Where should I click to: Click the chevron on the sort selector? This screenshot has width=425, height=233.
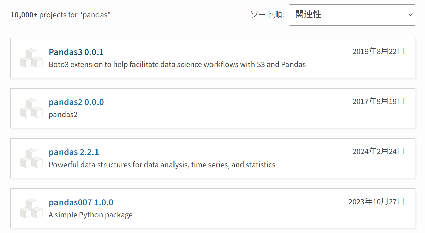410,15
